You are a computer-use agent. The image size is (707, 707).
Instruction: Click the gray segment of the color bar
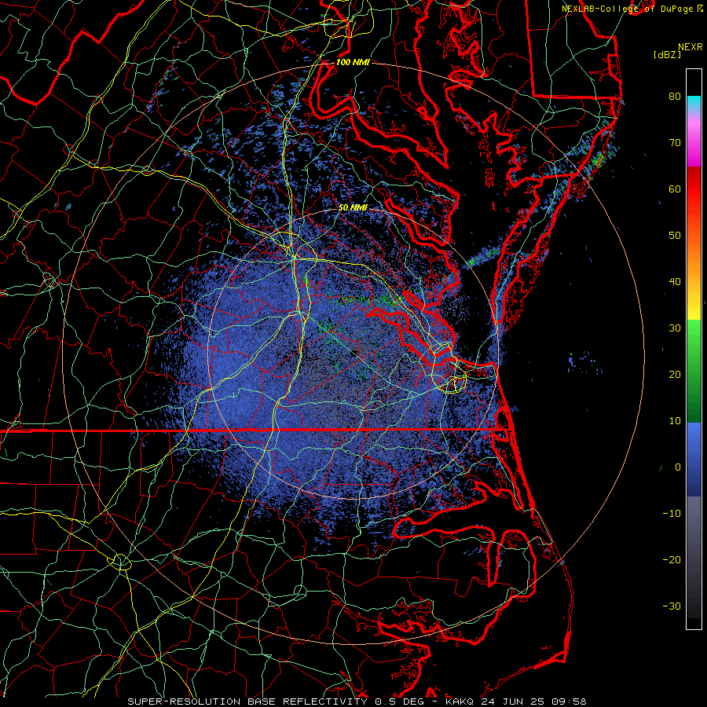pyautogui.click(x=694, y=557)
